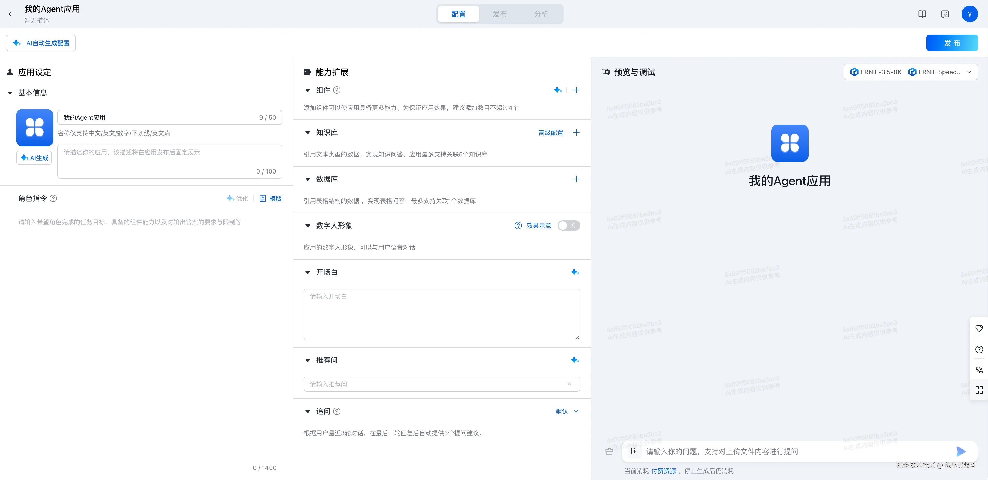The height and width of the screenshot is (480, 988).
Task: Click the AI sparkle icon for 推荐问
Action: [x=574, y=360]
